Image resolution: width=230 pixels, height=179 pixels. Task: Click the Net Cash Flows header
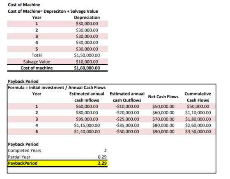[x=163, y=97]
